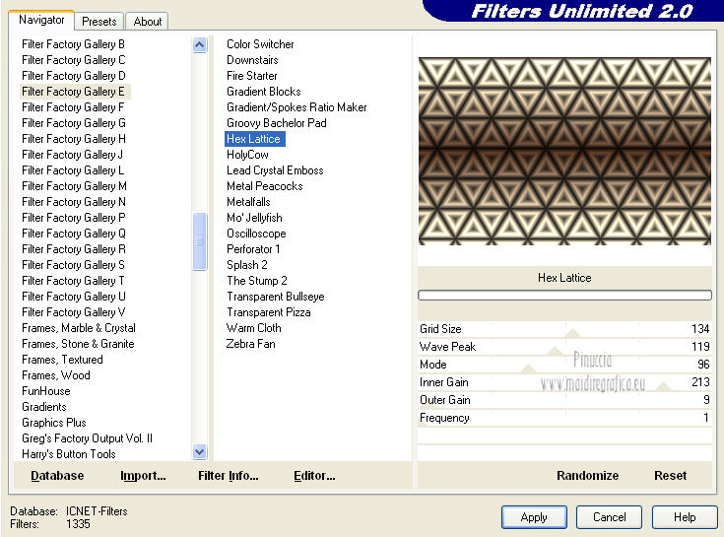Image resolution: width=724 pixels, height=537 pixels.
Task: Select Greg's Factory Output Vol. II
Action: [87, 438]
